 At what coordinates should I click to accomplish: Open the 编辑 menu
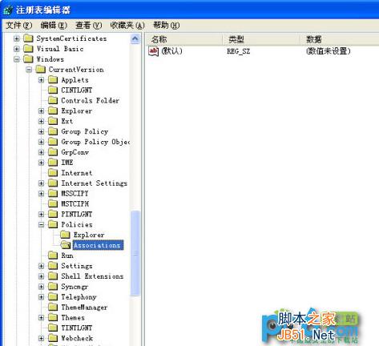pos(54,26)
